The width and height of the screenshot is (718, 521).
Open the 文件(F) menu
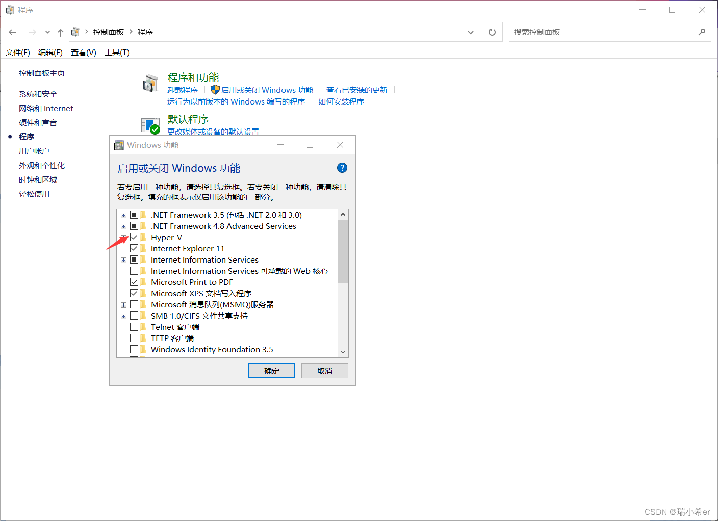(x=18, y=52)
